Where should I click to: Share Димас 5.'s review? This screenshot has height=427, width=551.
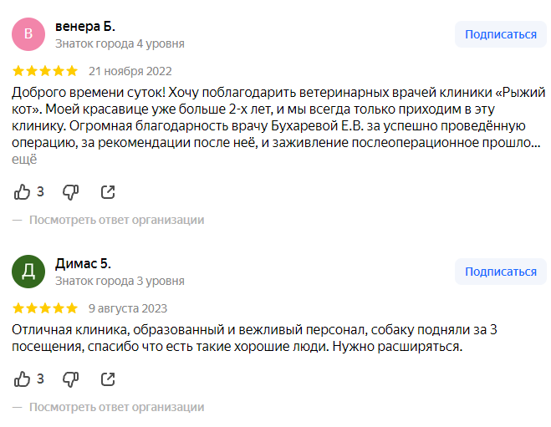108,379
